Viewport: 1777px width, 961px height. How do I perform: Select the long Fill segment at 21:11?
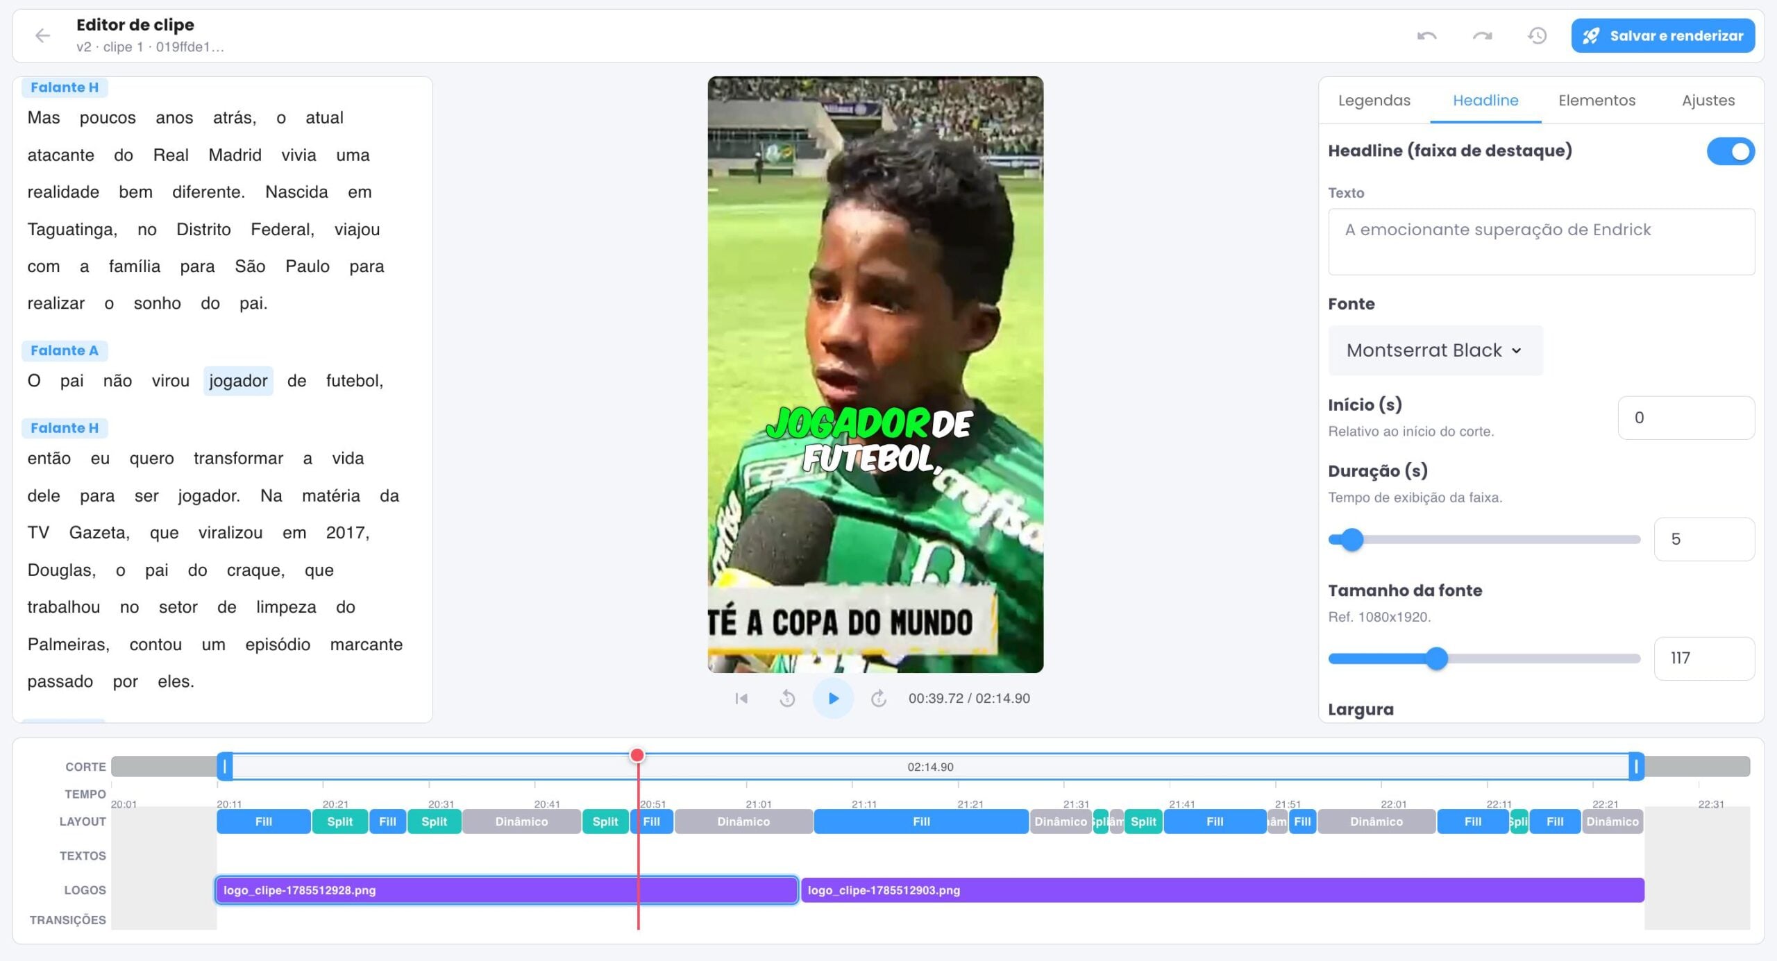tap(921, 822)
